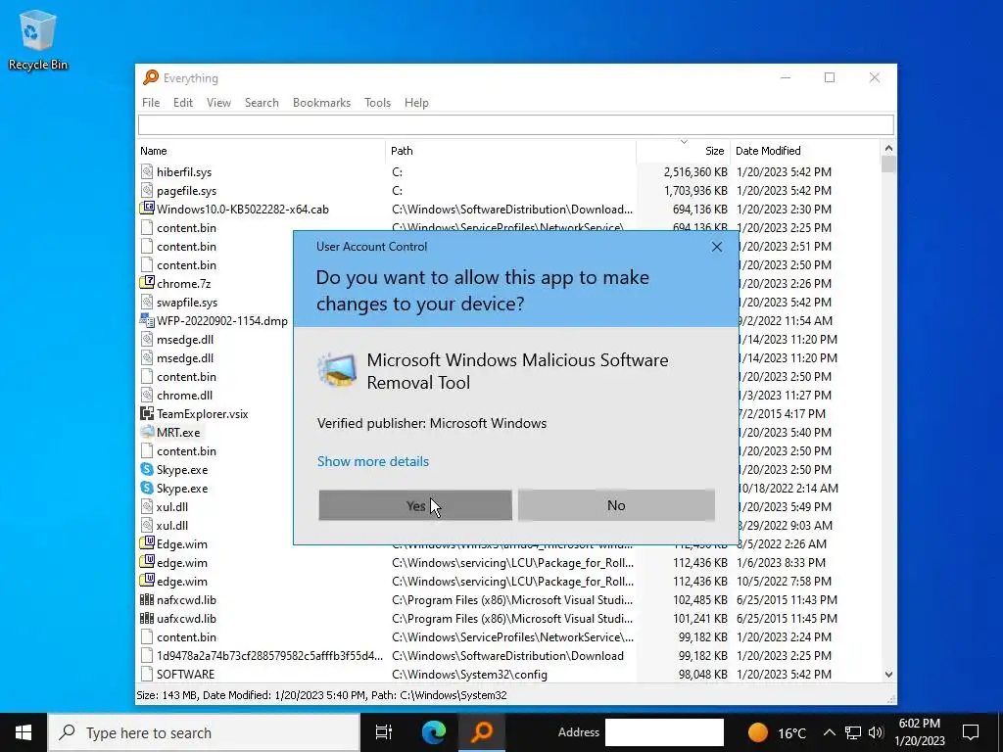Screen dimensions: 1003x752
Task: Sort by the Name column header
Action: tap(261, 151)
